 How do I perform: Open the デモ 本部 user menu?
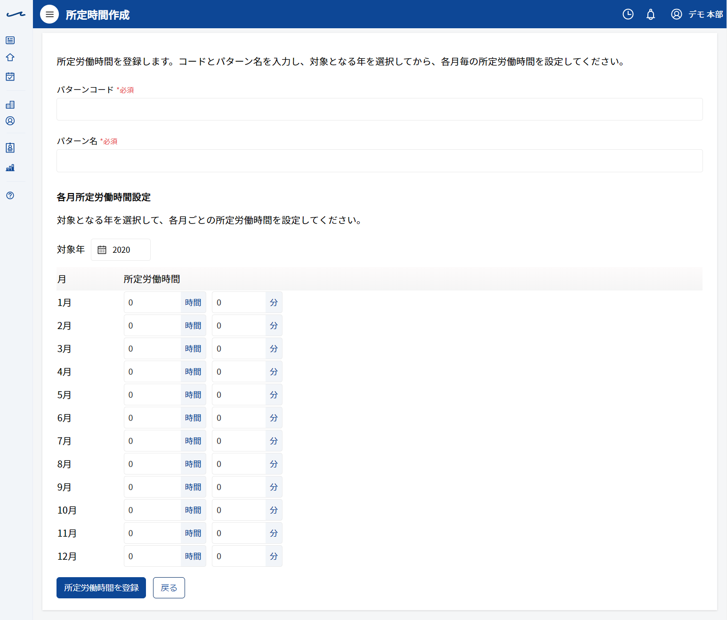pos(697,14)
